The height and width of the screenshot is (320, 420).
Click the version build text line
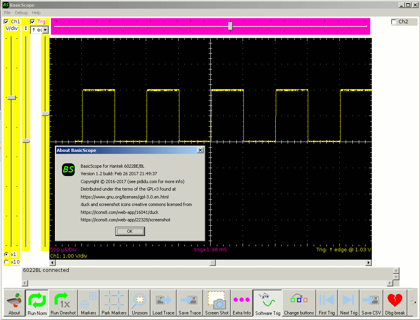coord(119,174)
